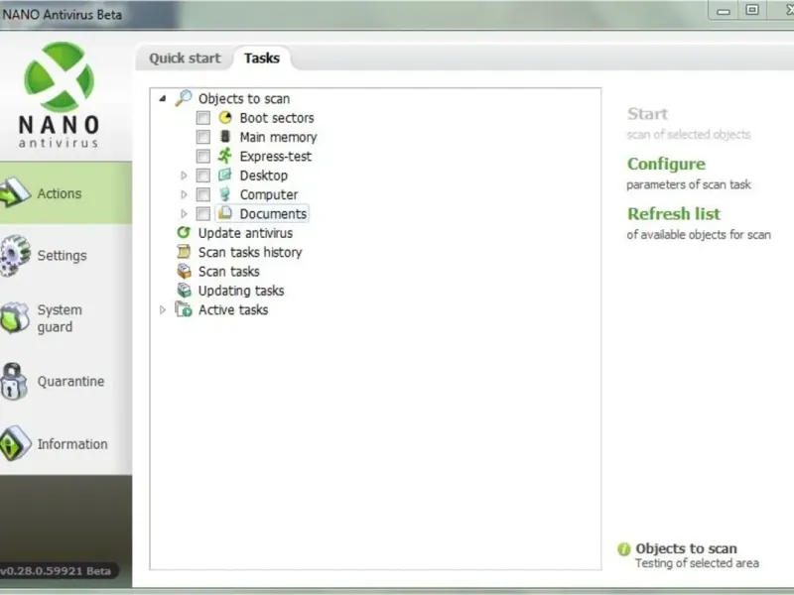Click the Boot sectors disk icon
The image size is (794, 595).
click(x=225, y=117)
